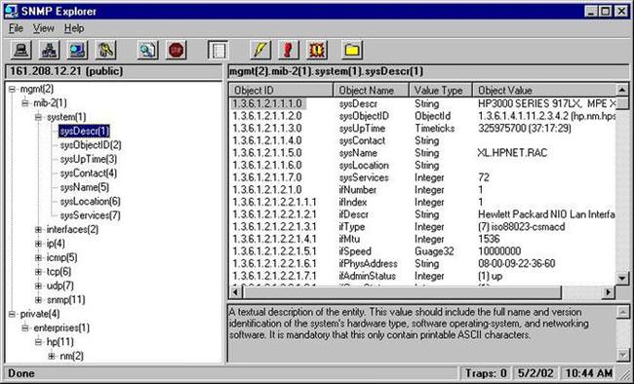Expand the tcp(6) tree node

click(x=38, y=272)
